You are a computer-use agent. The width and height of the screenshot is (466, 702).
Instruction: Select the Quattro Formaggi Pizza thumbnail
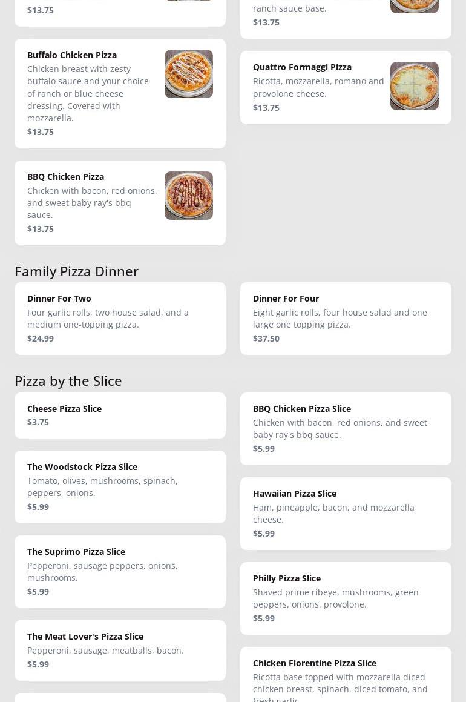coord(414,86)
